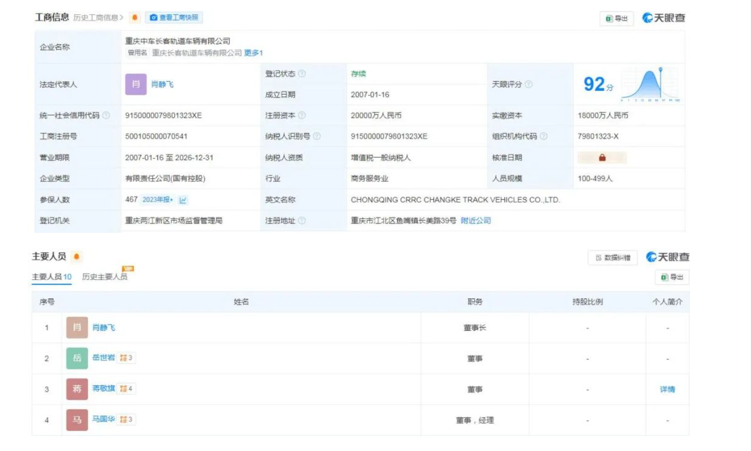Screen dimensions: 751x451
Task: Click the help icon beside 统一社会信用代码
Action: coord(106,116)
